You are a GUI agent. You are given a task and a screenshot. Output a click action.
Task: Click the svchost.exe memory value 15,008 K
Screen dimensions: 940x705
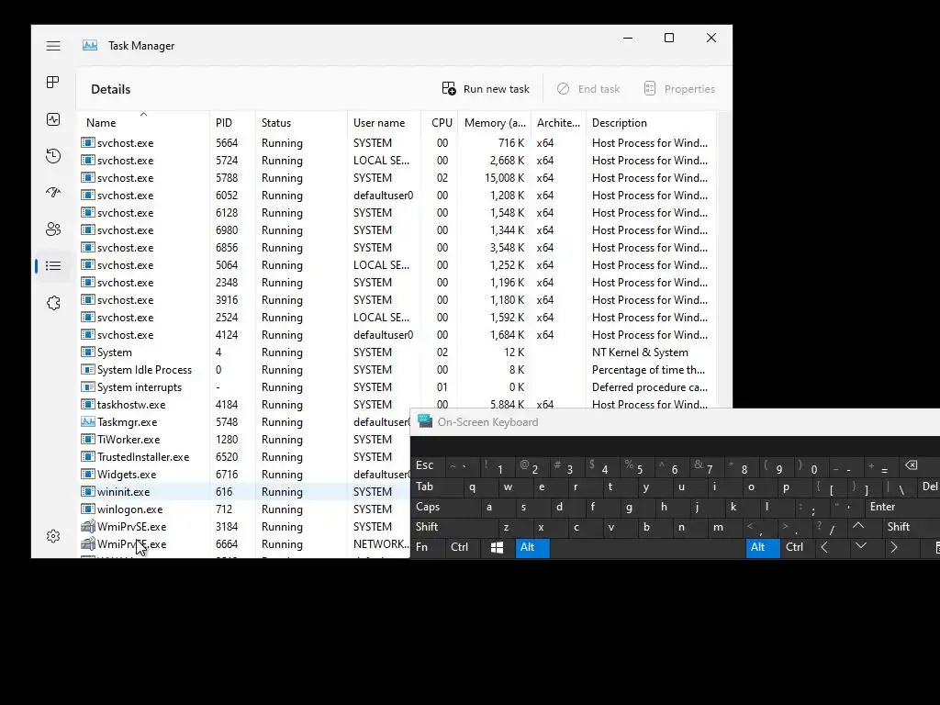(x=504, y=178)
